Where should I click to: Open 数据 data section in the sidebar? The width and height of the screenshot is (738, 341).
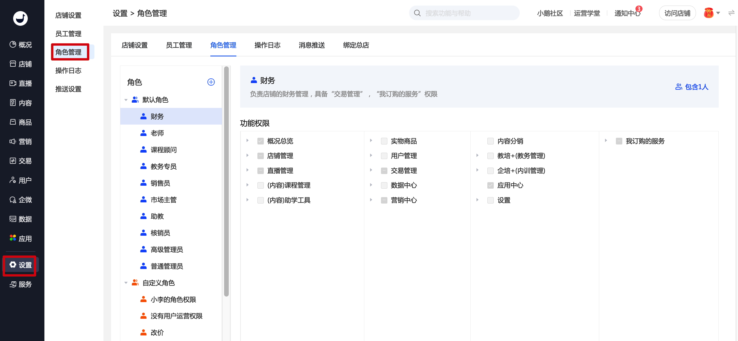[x=20, y=219]
